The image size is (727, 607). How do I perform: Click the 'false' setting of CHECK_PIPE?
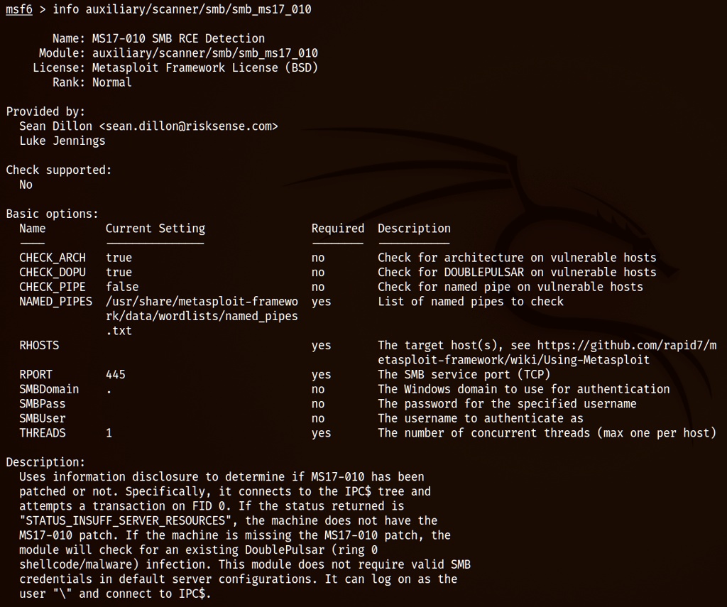click(x=122, y=287)
